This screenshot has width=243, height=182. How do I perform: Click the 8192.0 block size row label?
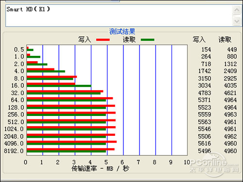[14, 151]
